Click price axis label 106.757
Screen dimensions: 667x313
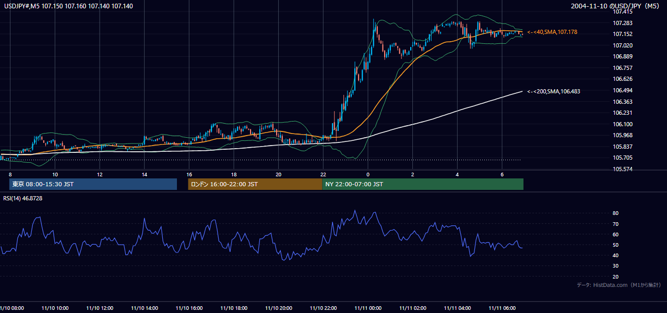tap(624, 68)
